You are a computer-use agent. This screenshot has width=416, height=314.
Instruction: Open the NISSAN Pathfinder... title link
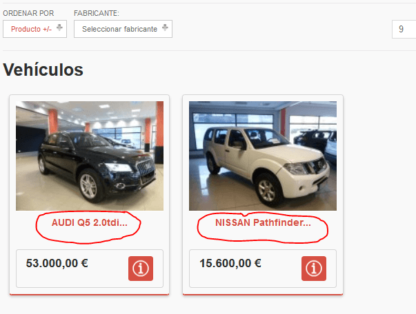pyautogui.click(x=263, y=222)
